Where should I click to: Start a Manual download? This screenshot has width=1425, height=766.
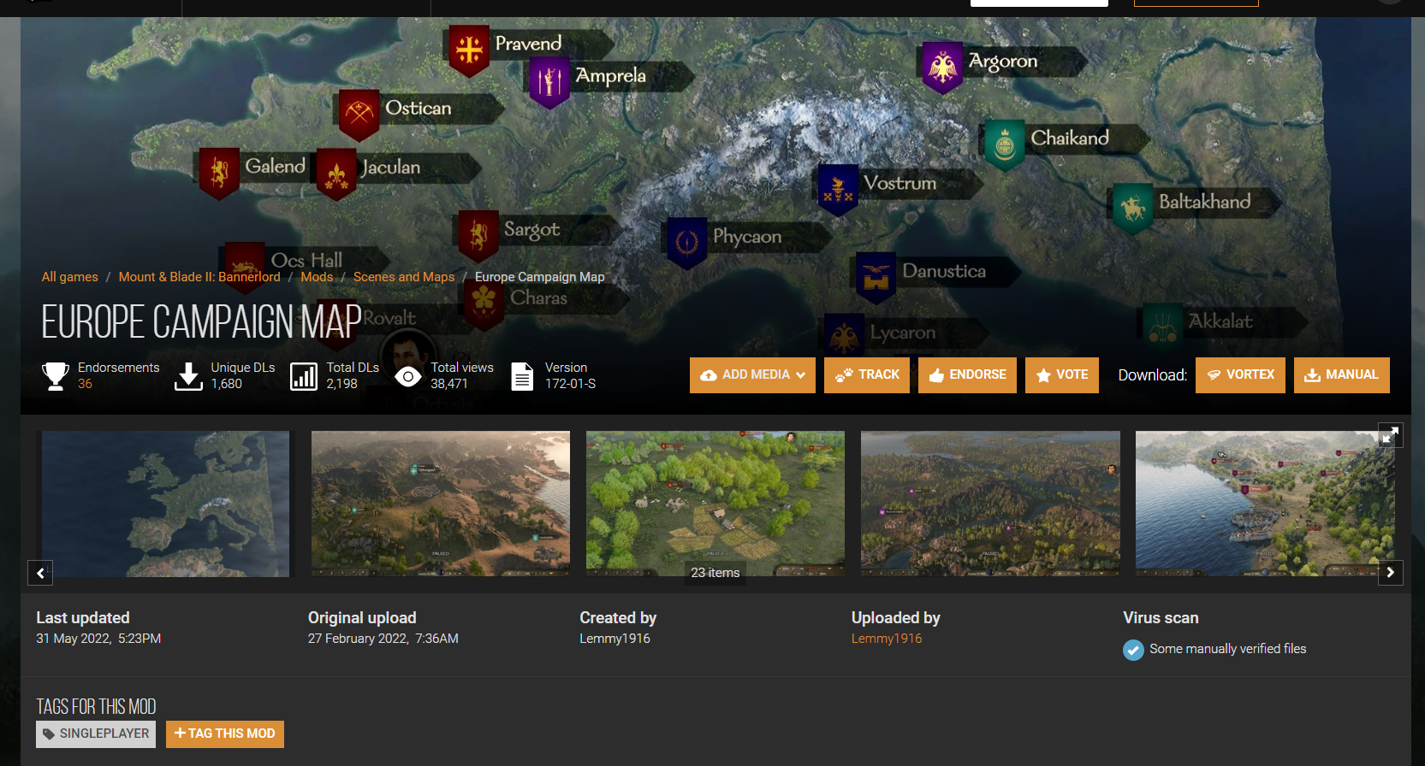1341,375
